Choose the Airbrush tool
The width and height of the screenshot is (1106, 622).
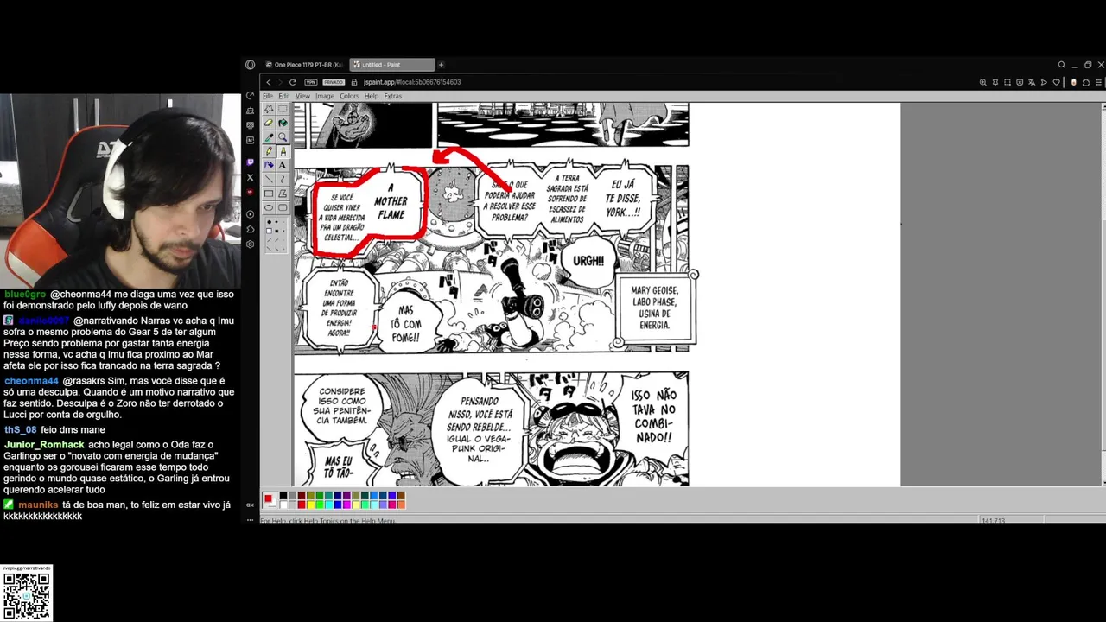click(269, 165)
